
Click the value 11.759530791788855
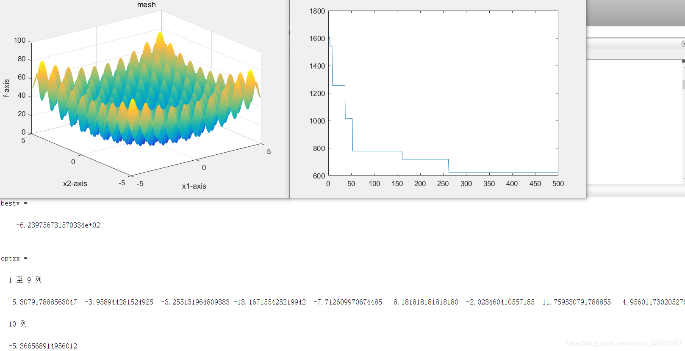point(577,302)
